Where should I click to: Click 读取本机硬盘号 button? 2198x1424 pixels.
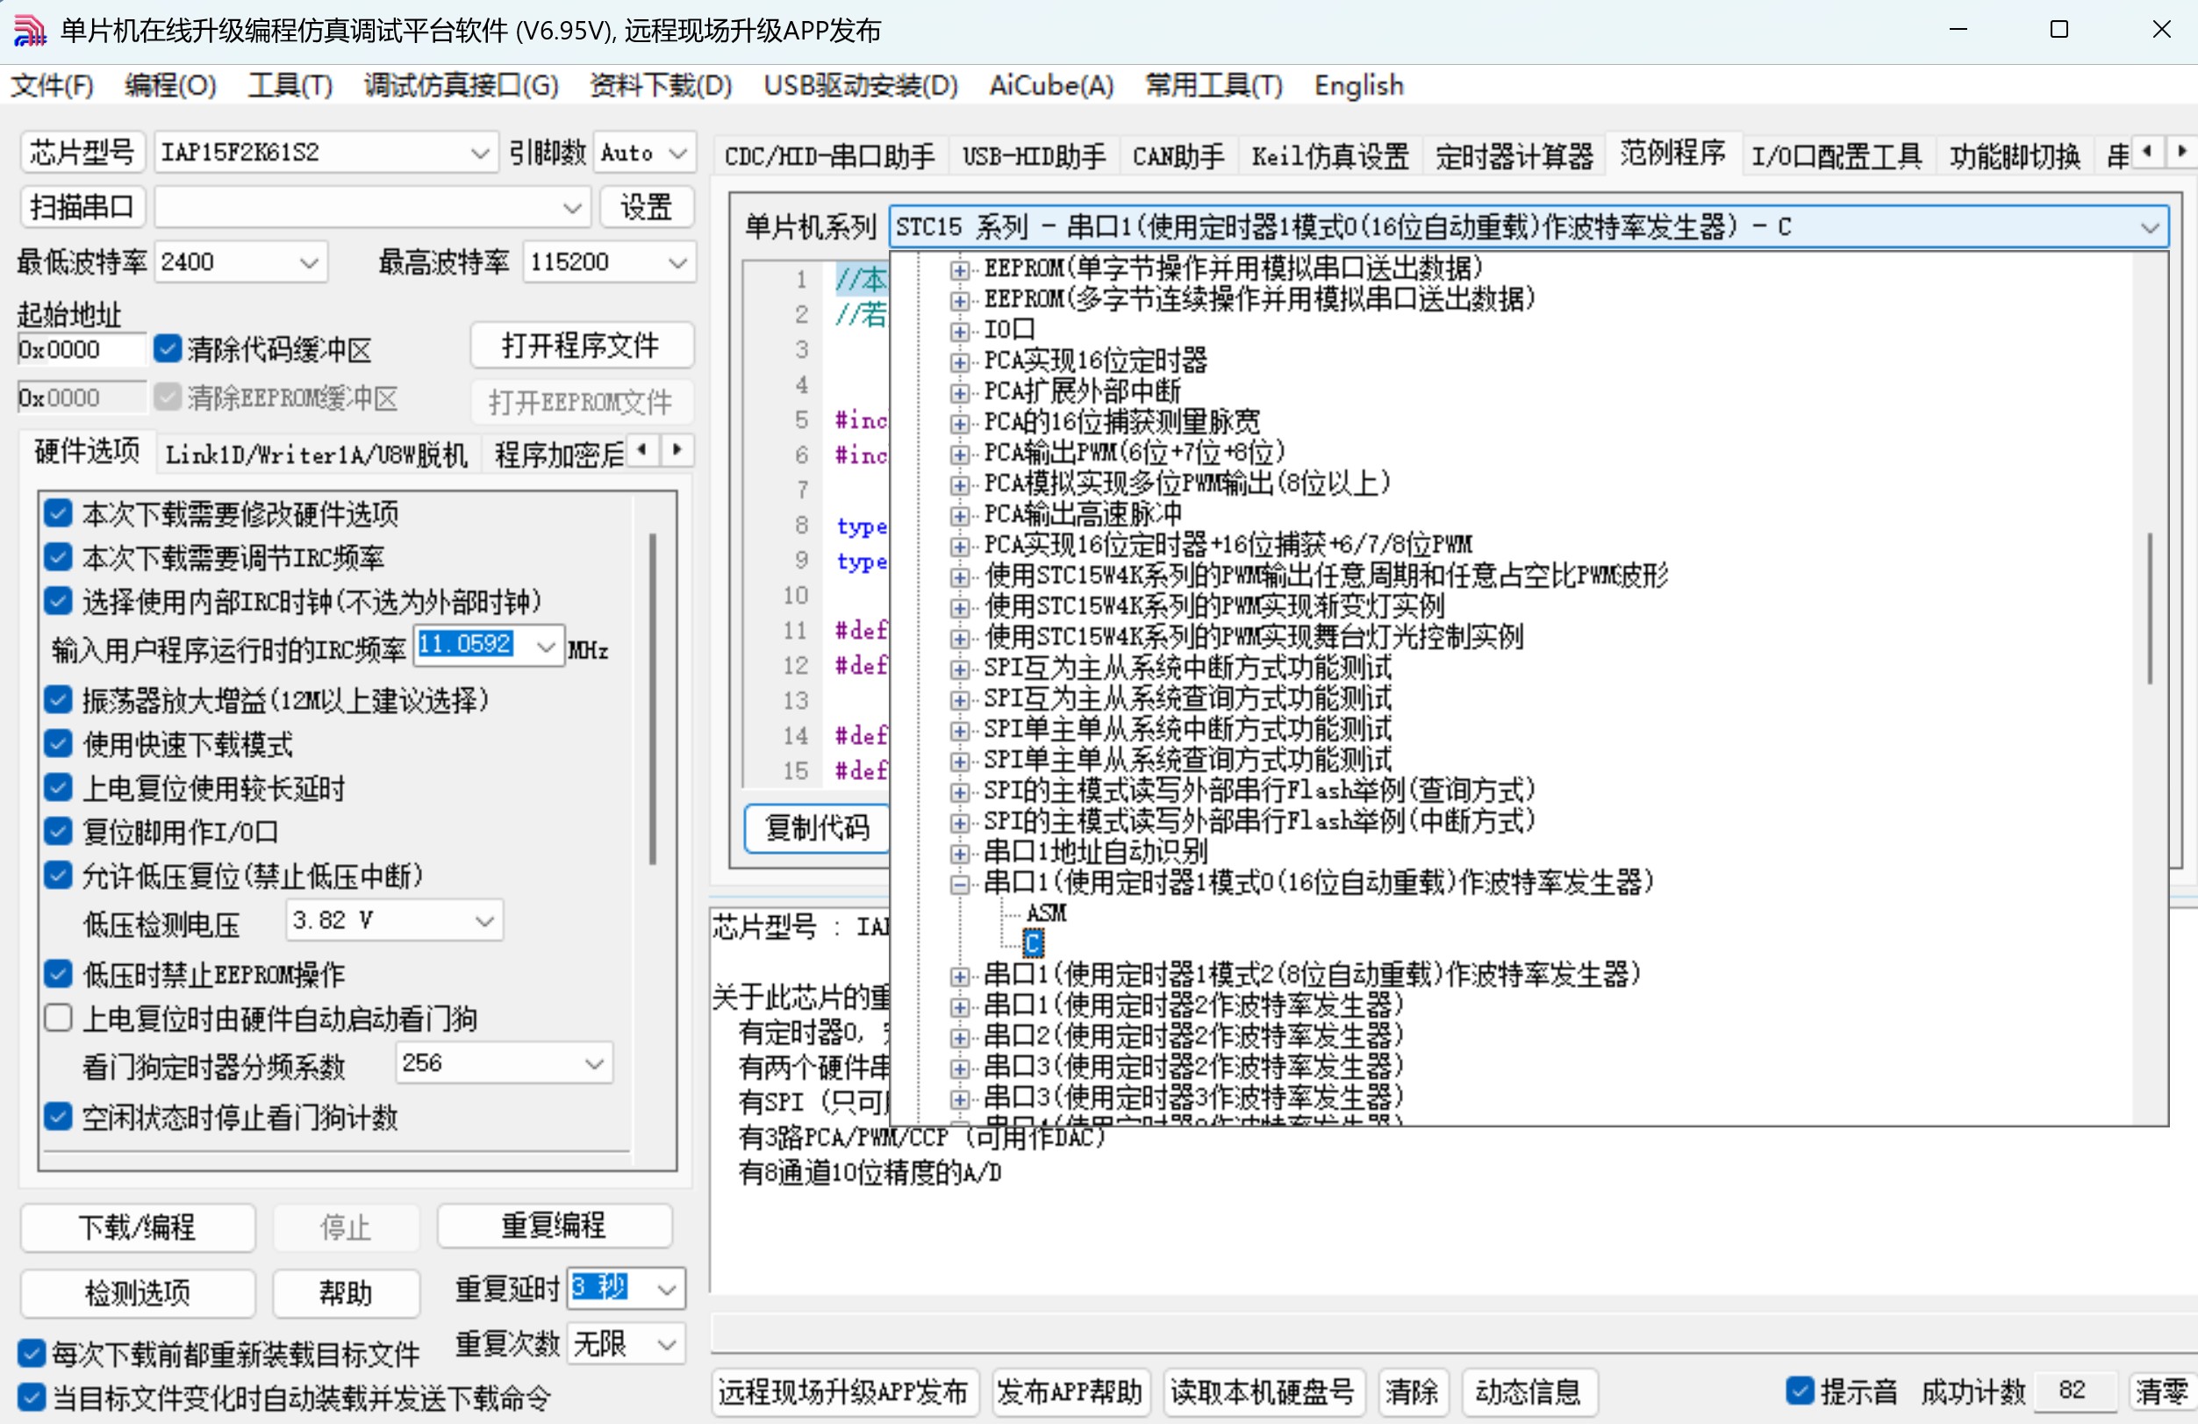[x=1262, y=1391]
